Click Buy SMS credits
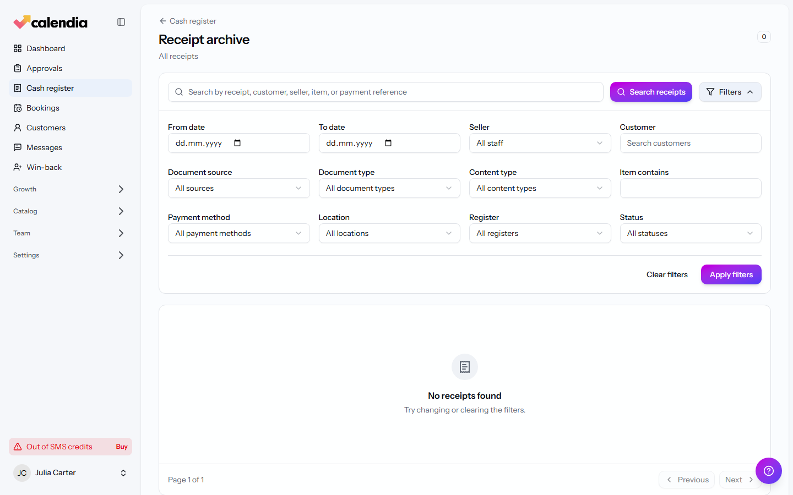The height and width of the screenshot is (495, 793). tap(122, 447)
